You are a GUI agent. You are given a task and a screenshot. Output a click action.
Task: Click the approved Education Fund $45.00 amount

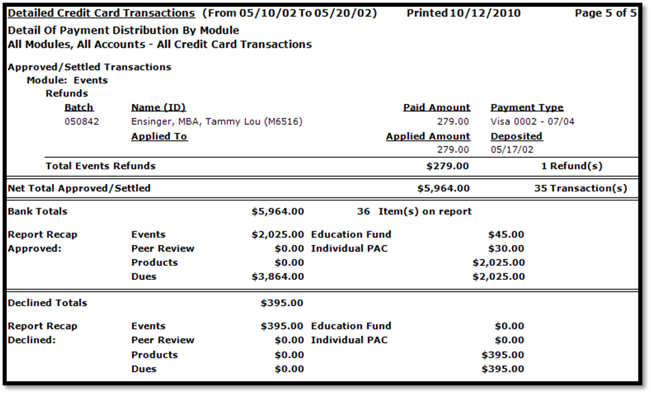click(x=506, y=234)
